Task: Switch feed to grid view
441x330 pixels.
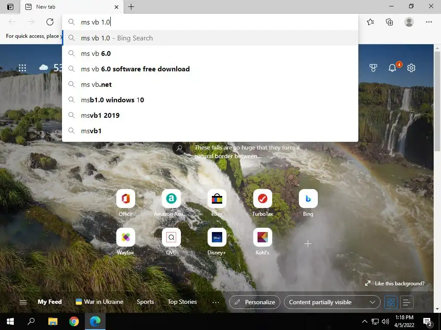Action: point(391,302)
